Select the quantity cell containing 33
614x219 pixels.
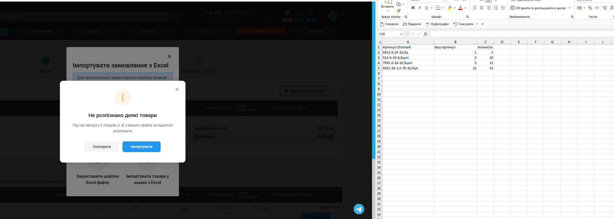[486, 68]
